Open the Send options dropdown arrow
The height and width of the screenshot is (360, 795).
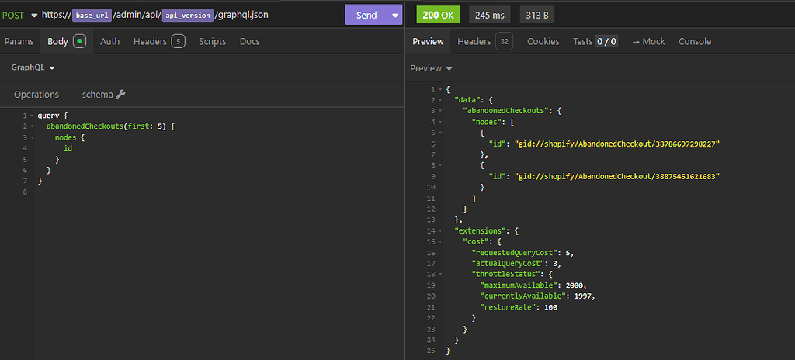click(x=395, y=16)
